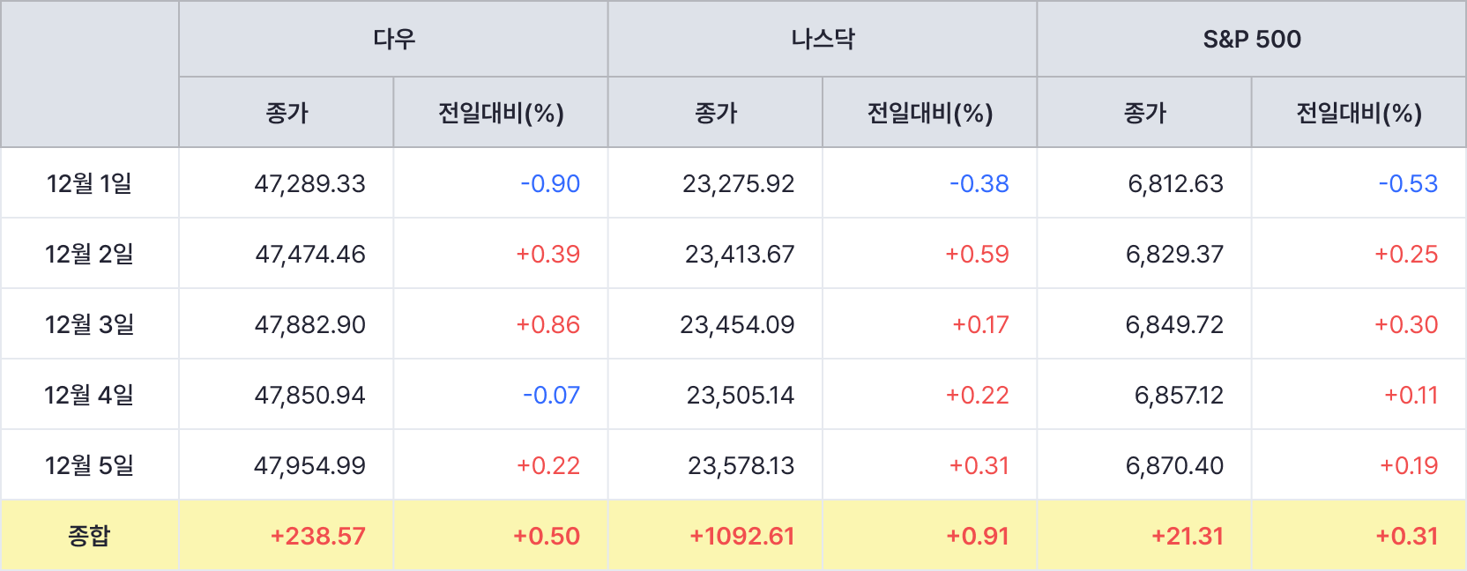1467x571 pixels.
Task: Click 전일대비(%) subheader under S&P 500
Action: (x=1358, y=113)
